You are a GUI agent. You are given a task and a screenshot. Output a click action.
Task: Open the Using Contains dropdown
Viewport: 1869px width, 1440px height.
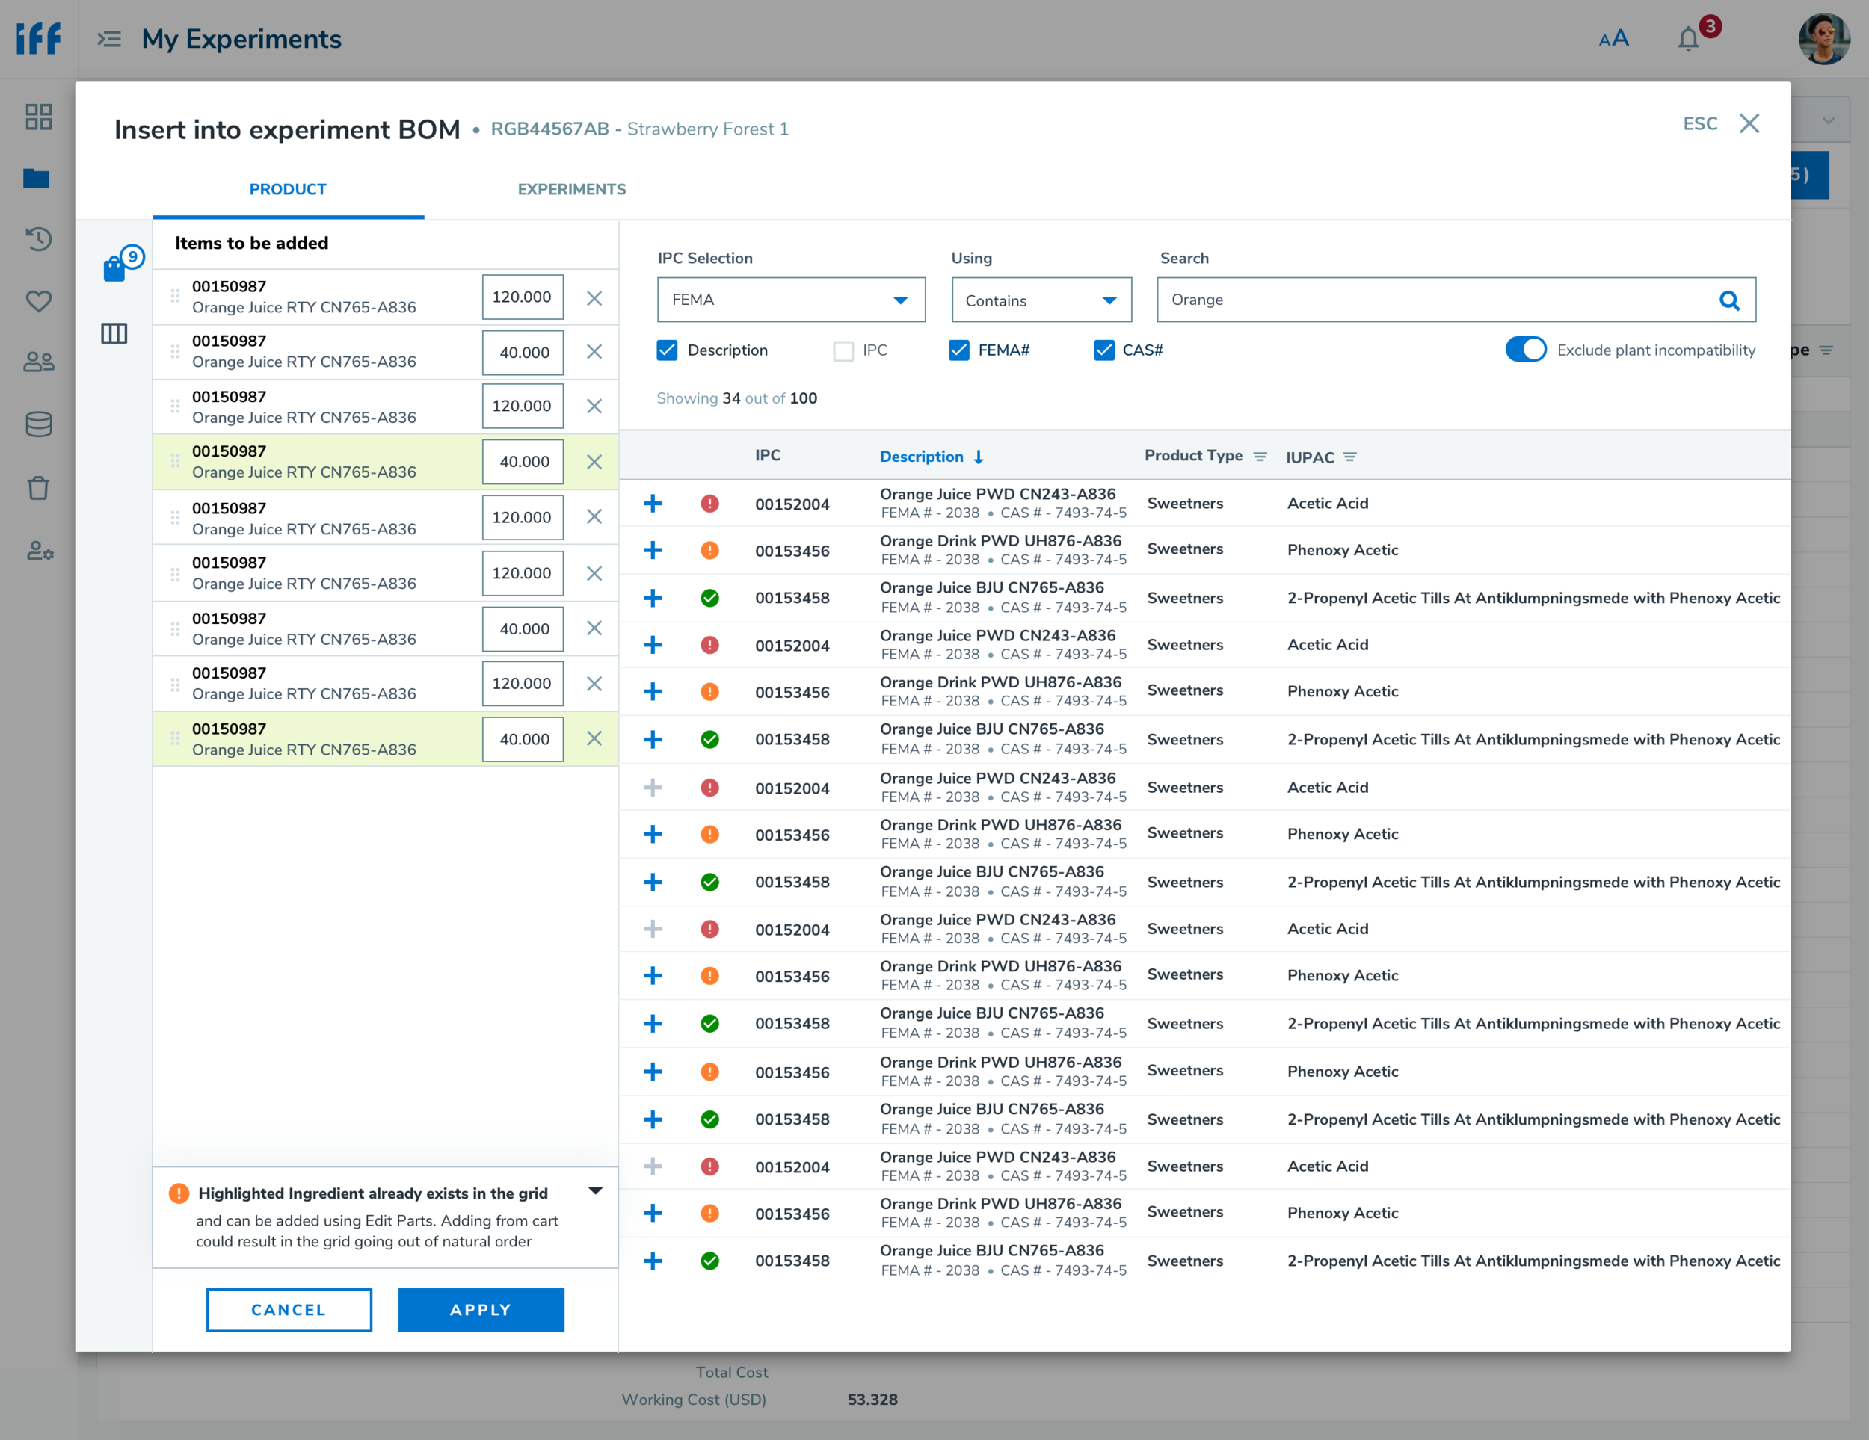1041,300
